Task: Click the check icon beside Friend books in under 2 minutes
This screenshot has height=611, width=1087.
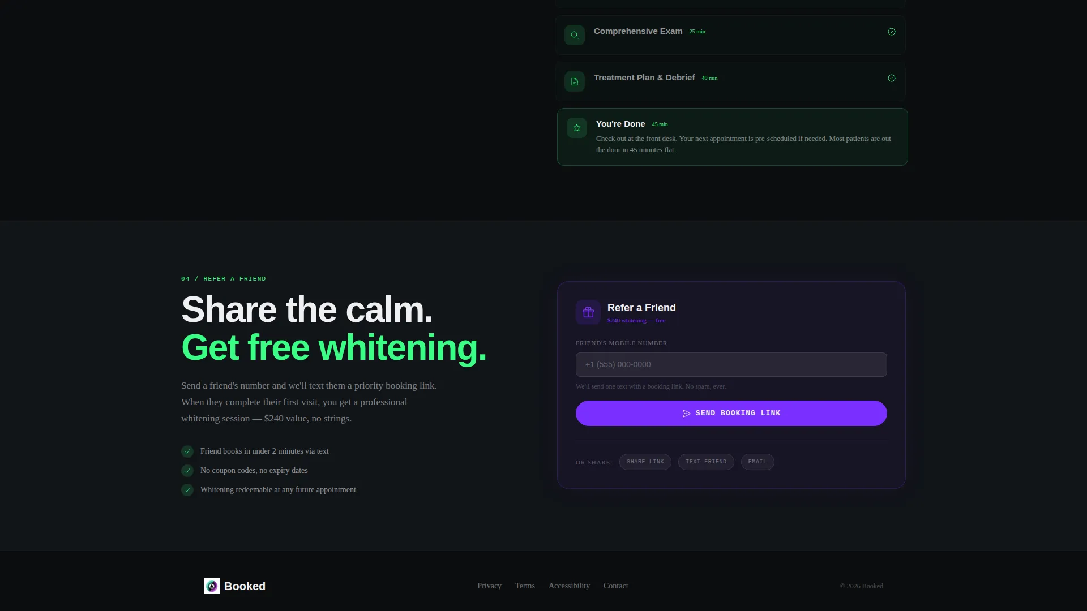Action: tap(187, 451)
